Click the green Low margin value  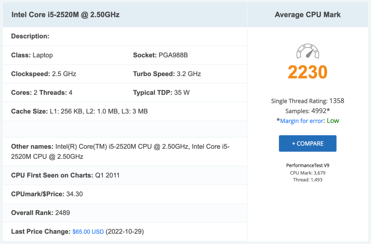[333, 121]
